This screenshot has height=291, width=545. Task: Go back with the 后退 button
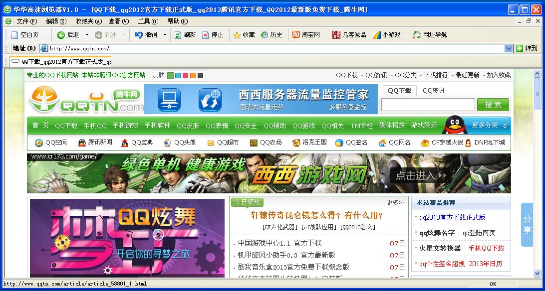(68, 35)
